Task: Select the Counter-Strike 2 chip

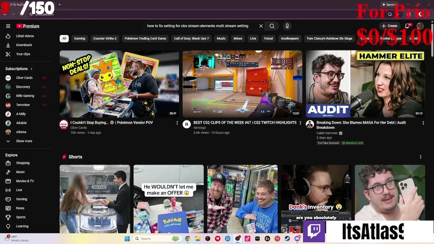Action: pyautogui.click(x=105, y=38)
